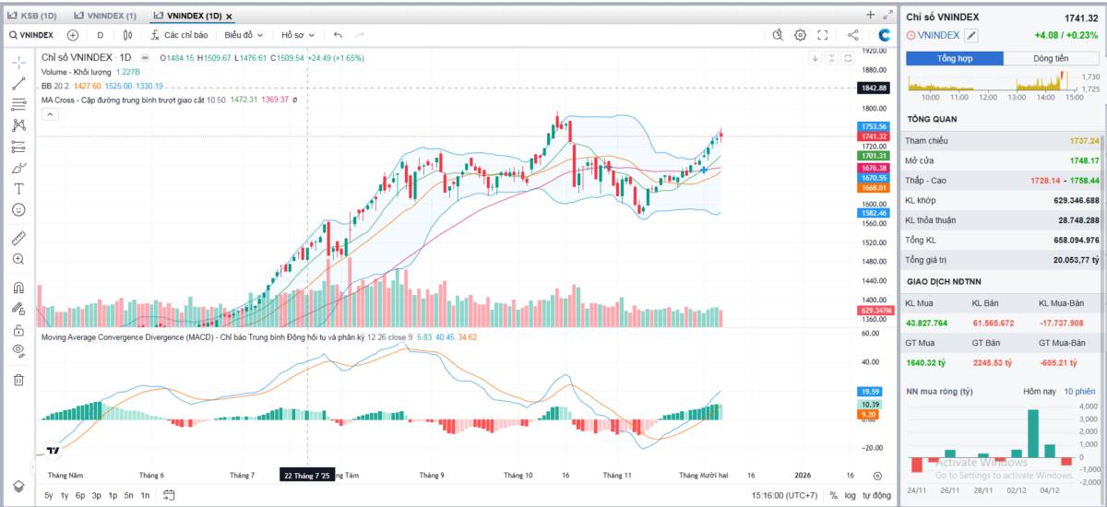Toggle the log scale
The width and height of the screenshot is (1107, 507).
850,495
